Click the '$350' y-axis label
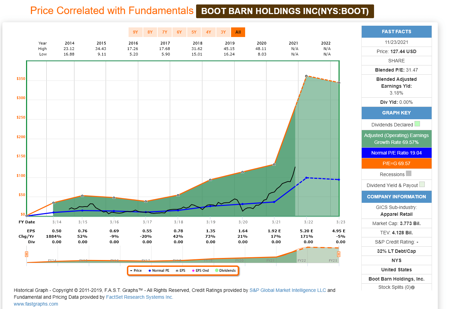This screenshot has height=309, width=457. click(x=21, y=79)
